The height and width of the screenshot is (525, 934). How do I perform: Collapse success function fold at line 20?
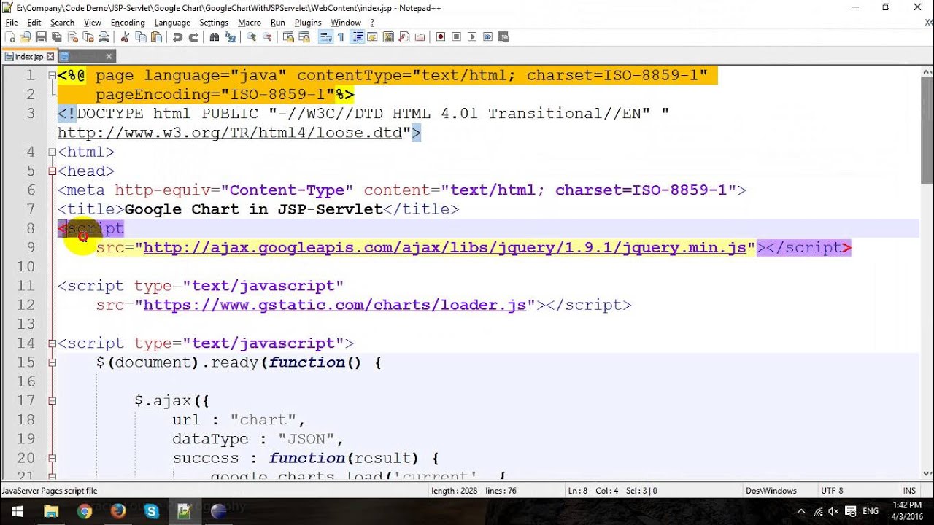(x=52, y=458)
